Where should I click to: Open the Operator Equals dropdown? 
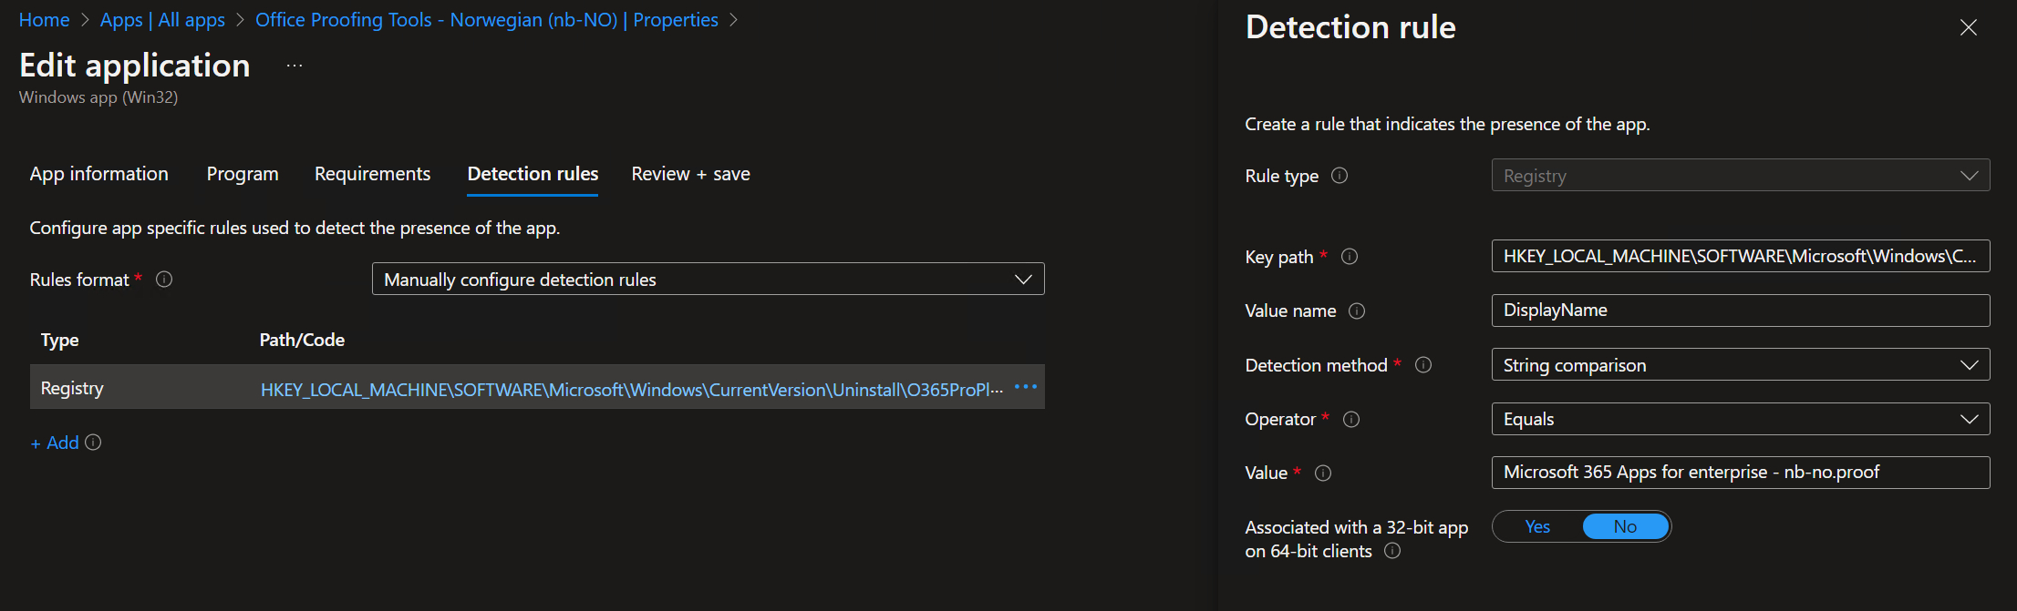point(1741,419)
